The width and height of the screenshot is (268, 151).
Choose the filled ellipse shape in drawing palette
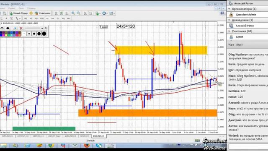click(x=8, y=28)
